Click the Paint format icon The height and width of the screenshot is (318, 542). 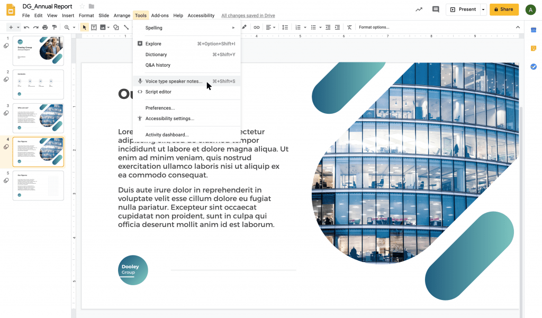pos(54,28)
